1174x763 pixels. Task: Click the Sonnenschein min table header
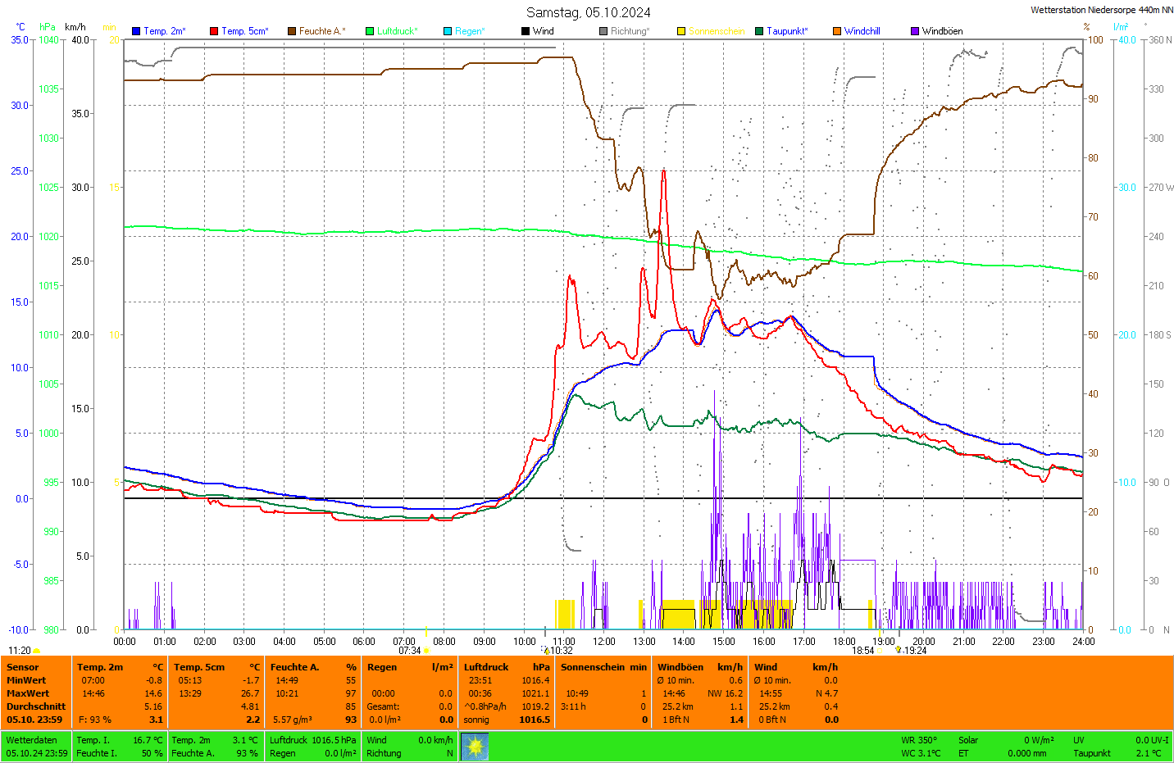click(603, 667)
